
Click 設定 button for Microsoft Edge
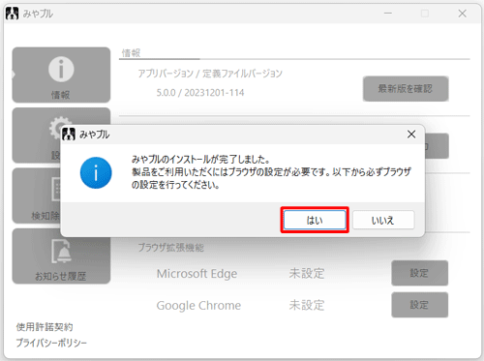[419, 273]
